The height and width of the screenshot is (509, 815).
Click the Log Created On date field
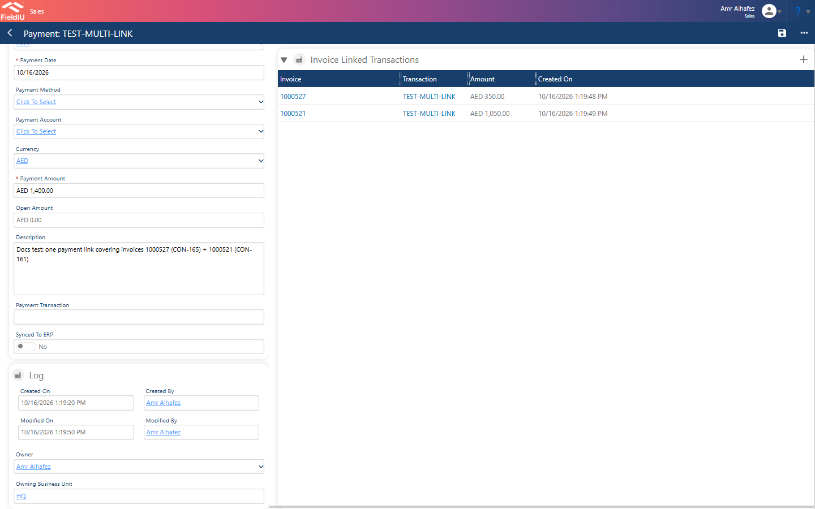coord(76,403)
